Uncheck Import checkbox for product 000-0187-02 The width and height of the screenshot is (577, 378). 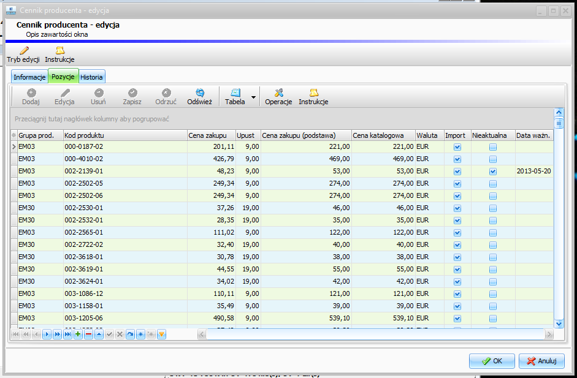457,147
